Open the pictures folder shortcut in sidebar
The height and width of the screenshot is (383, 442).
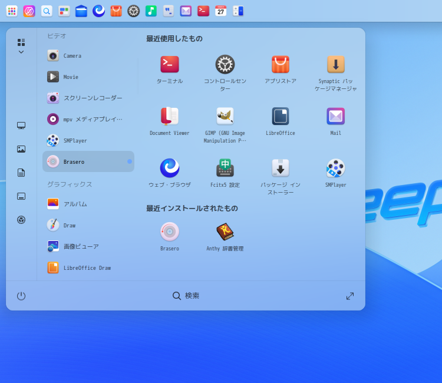click(x=21, y=149)
